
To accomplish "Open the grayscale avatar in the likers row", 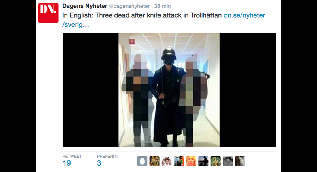I will click(x=228, y=161).
